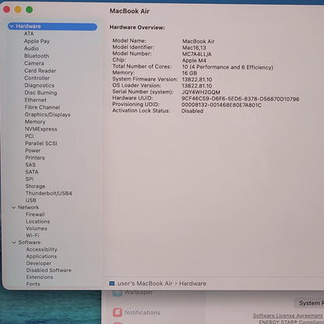Click the green zoom window button
The width and height of the screenshot is (324, 324).
30,10
